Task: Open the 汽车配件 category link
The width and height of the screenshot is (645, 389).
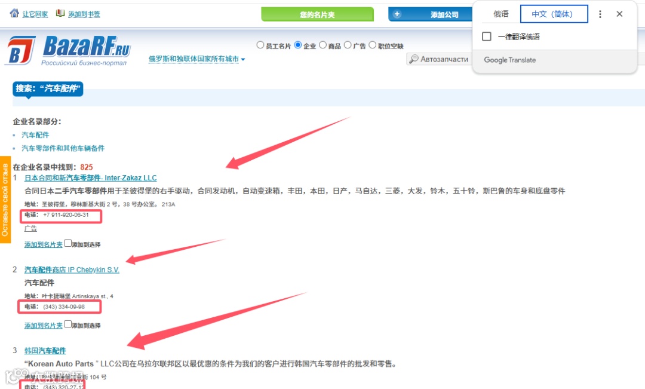Action: 35,135
